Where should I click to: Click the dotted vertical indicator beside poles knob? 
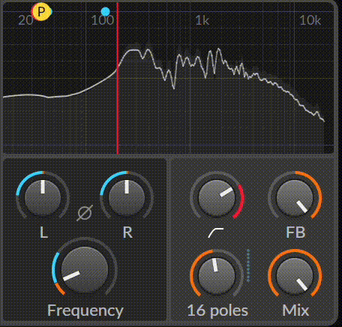[x=248, y=265]
